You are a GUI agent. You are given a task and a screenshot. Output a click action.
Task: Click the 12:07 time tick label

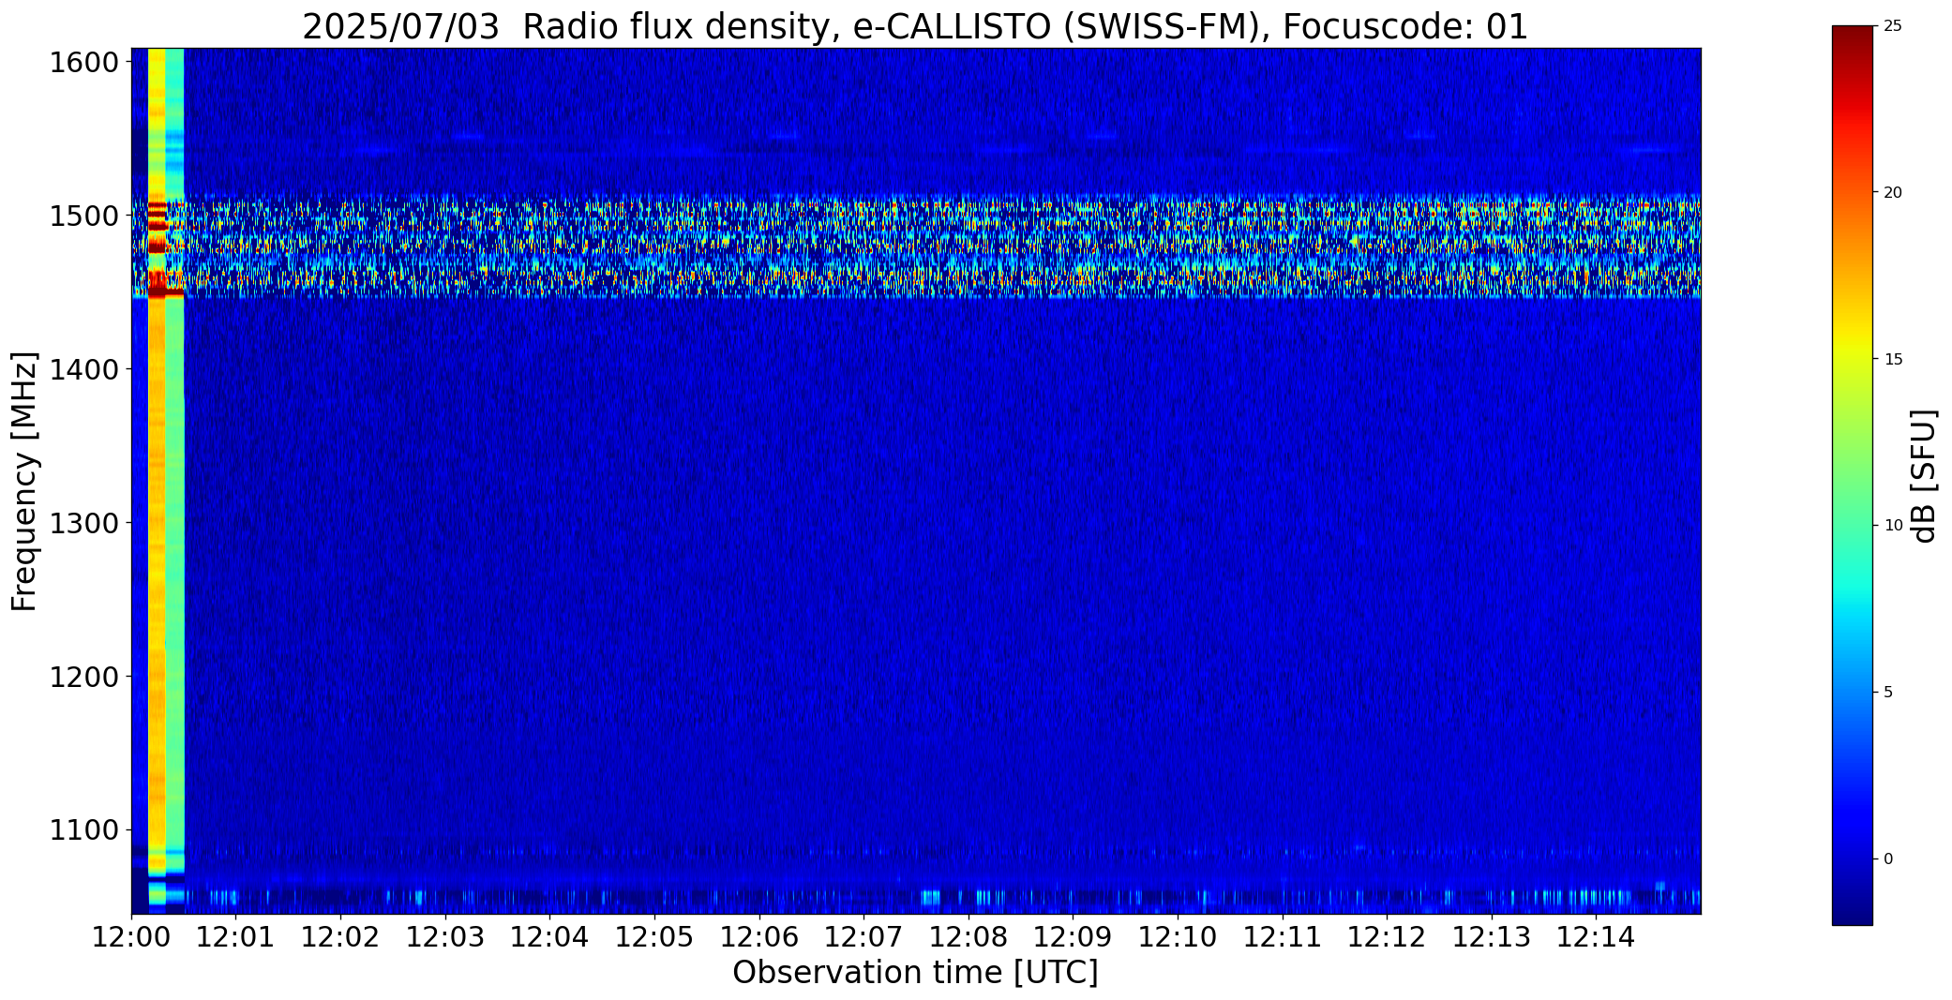(x=863, y=936)
